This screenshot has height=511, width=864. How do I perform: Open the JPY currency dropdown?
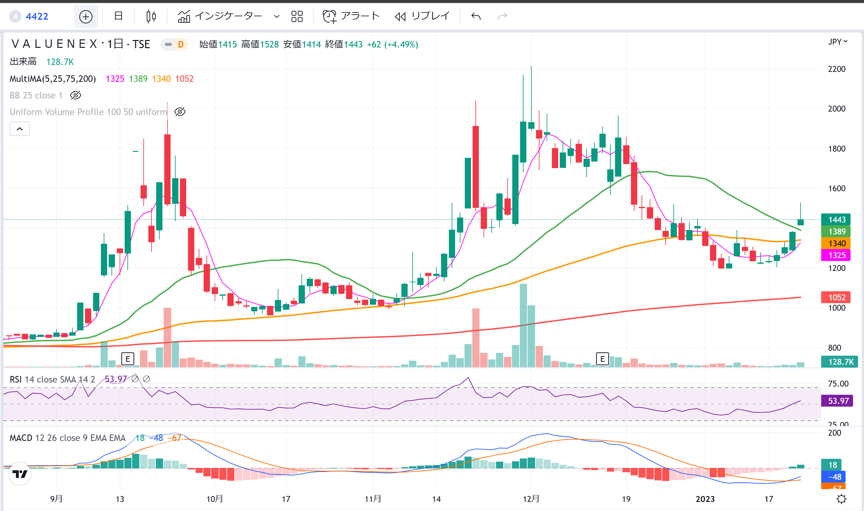pyautogui.click(x=837, y=42)
